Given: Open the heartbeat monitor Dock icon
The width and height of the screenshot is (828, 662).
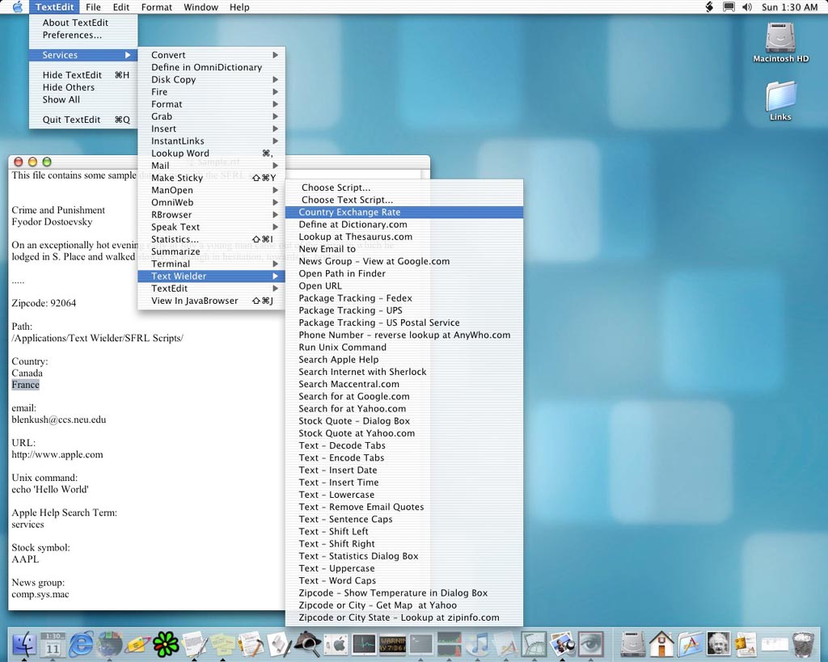Looking at the screenshot, I should (x=365, y=644).
